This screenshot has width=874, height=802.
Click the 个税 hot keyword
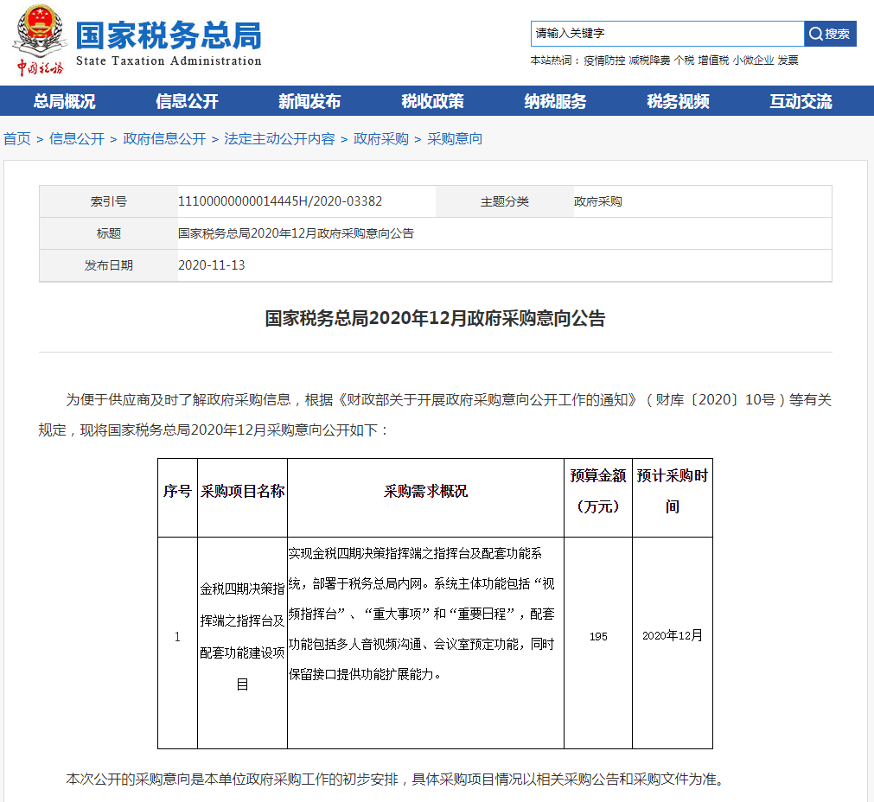click(x=684, y=60)
